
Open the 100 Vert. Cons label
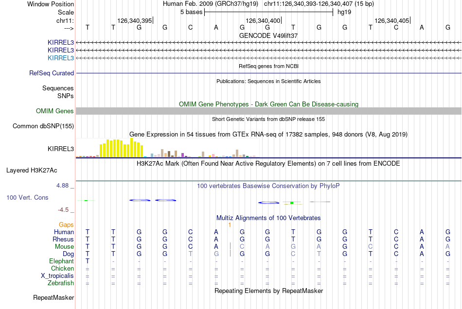(27, 197)
